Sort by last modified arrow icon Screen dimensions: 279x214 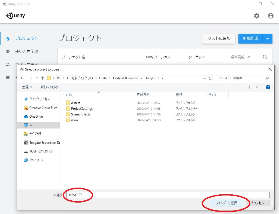[x=249, y=57]
